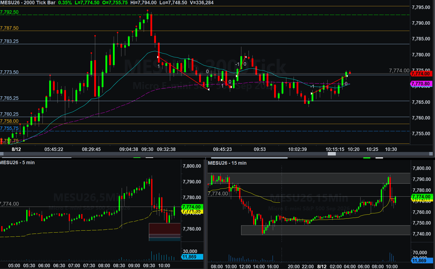
Task: Select the 7,783.25 level label
Action: pos(9,41)
